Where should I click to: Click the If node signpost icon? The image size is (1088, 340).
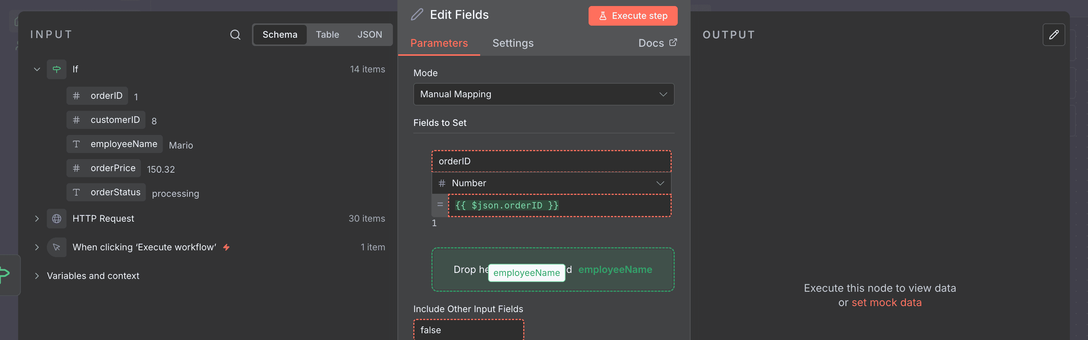57,69
